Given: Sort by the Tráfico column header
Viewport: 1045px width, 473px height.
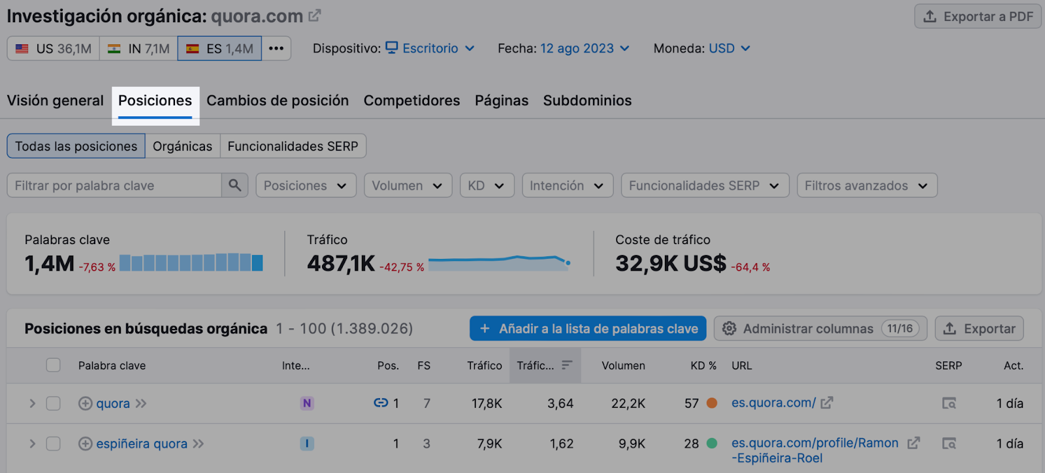Looking at the screenshot, I should click(x=485, y=365).
